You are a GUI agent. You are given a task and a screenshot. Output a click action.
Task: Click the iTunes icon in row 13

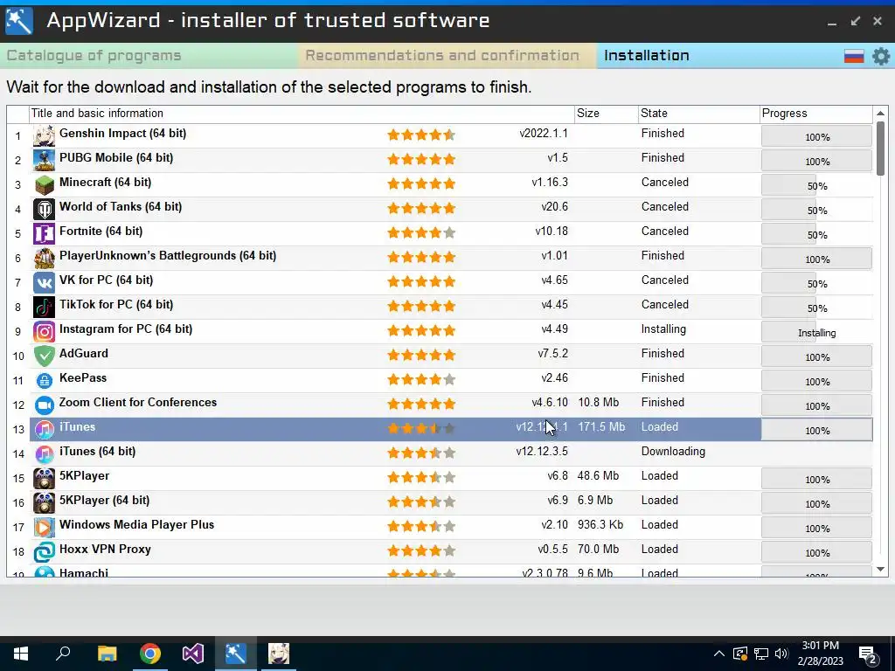(x=44, y=430)
